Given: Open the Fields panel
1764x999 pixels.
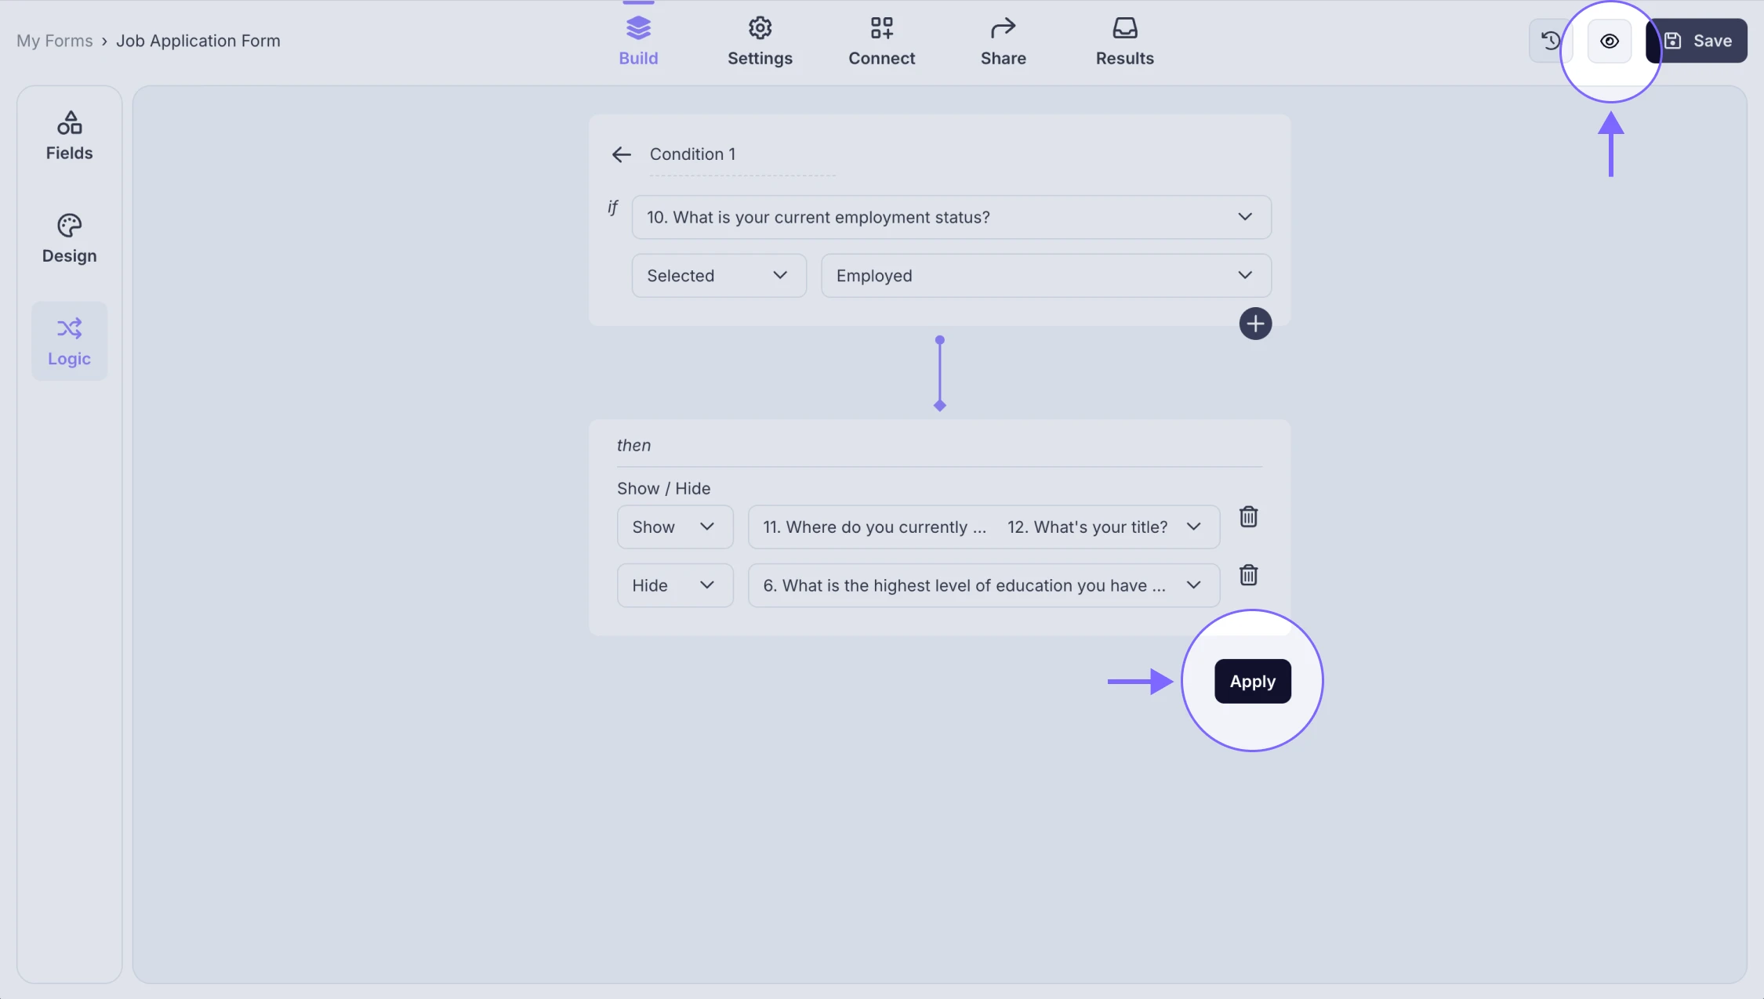Looking at the screenshot, I should click(x=69, y=135).
